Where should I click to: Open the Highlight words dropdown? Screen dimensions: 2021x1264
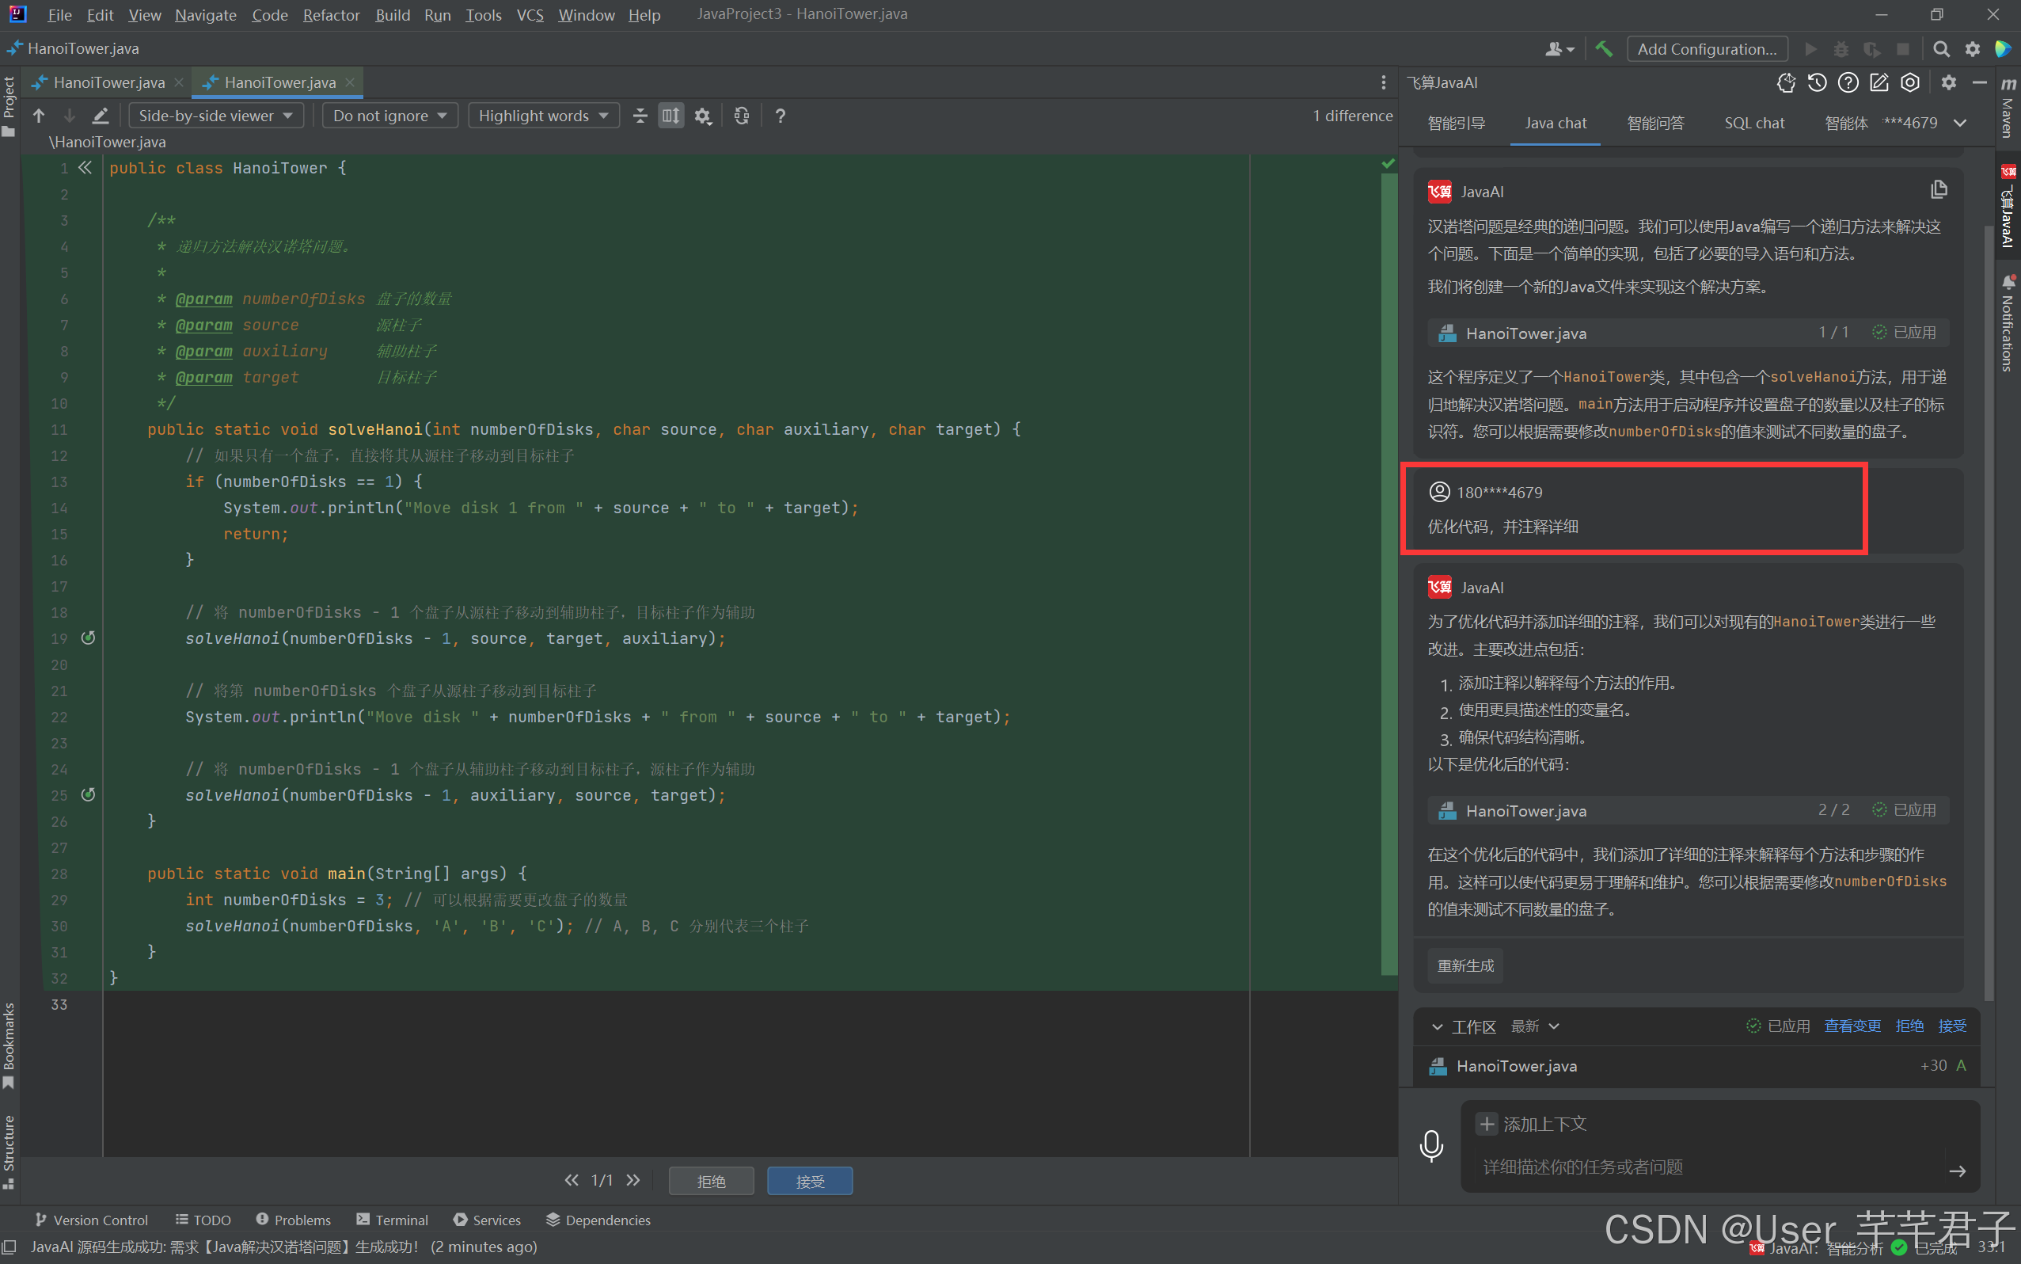544,116
